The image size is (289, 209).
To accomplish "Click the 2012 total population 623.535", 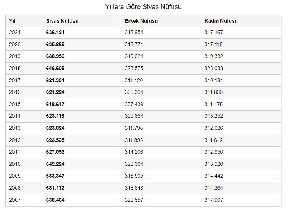I will [55, 140].
